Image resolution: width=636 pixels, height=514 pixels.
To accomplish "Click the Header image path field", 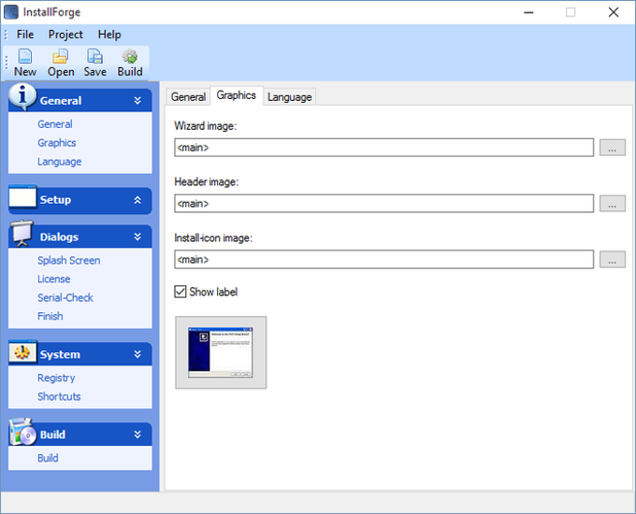I will click(384, 204).
